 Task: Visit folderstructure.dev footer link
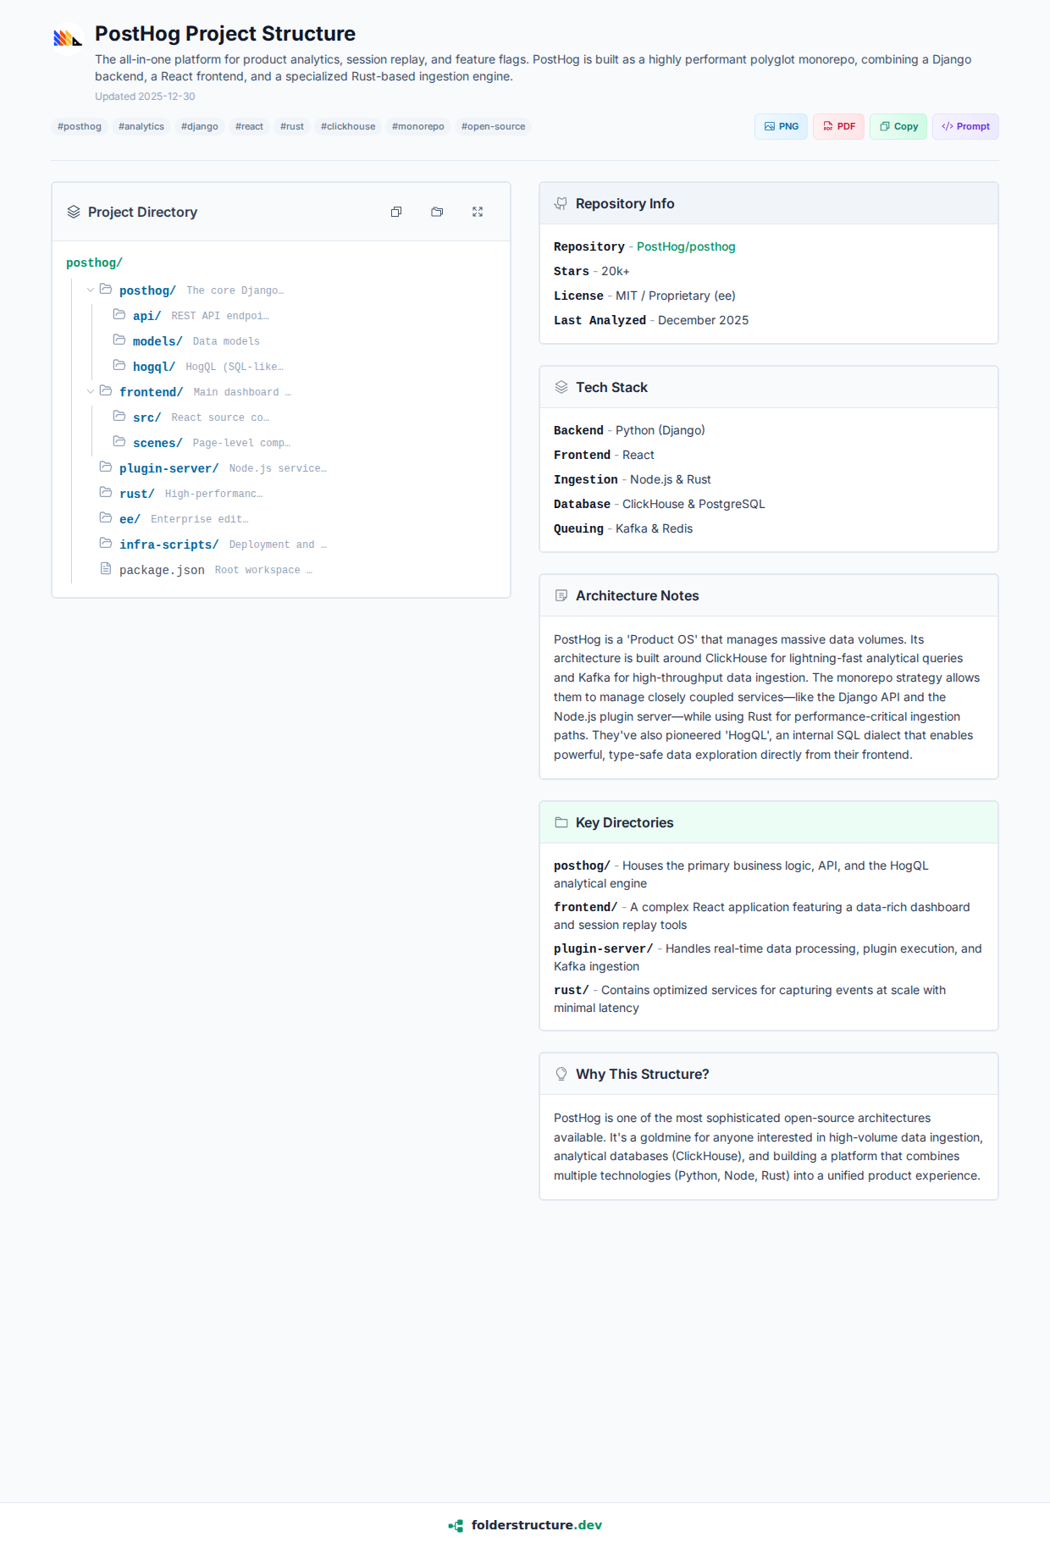coord(536,1525)
